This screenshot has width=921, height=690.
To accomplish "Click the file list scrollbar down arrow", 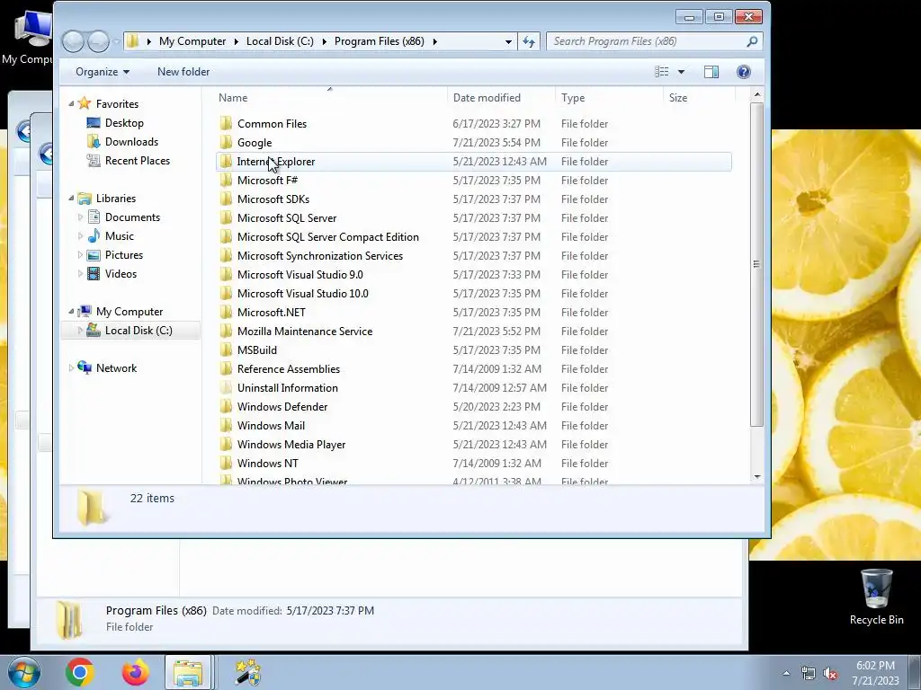I will (757, 477).
